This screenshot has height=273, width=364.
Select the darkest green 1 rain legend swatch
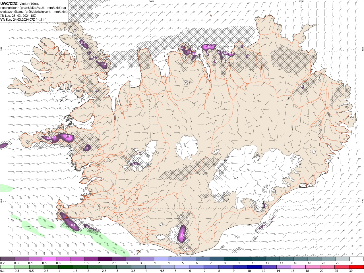click(x=65, y=267)
